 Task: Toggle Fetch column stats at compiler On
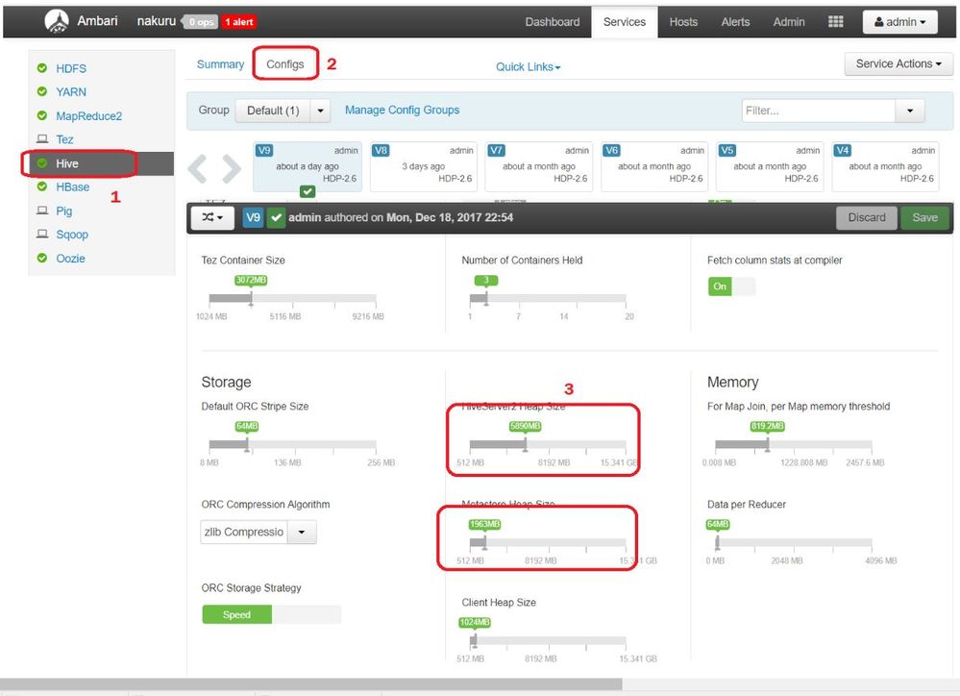tap(731, 286)
